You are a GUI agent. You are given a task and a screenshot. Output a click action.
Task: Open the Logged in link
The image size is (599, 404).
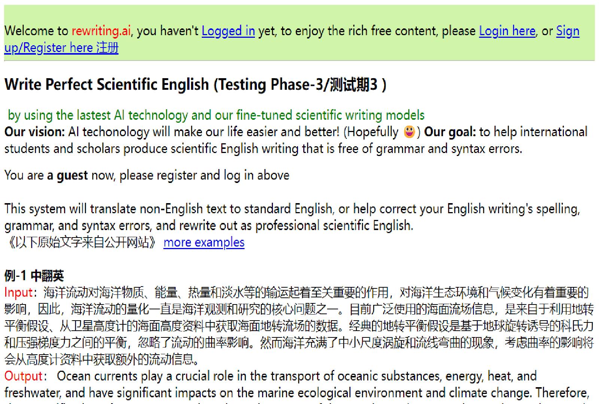coord(228,31)
